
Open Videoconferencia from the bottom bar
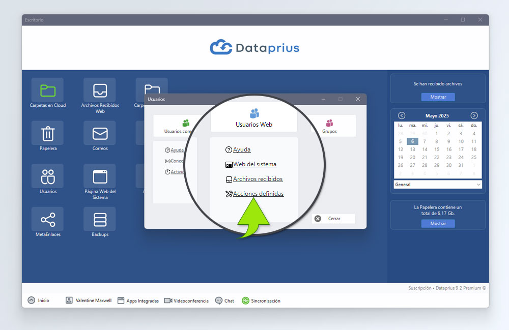click(186, 301)
